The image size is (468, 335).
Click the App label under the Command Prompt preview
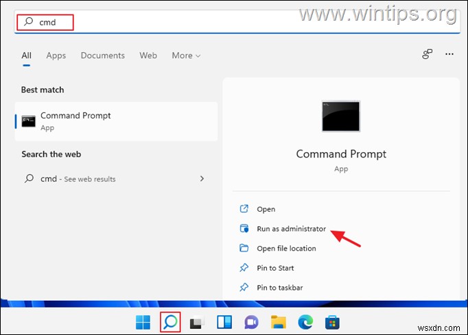pos(341,169)
